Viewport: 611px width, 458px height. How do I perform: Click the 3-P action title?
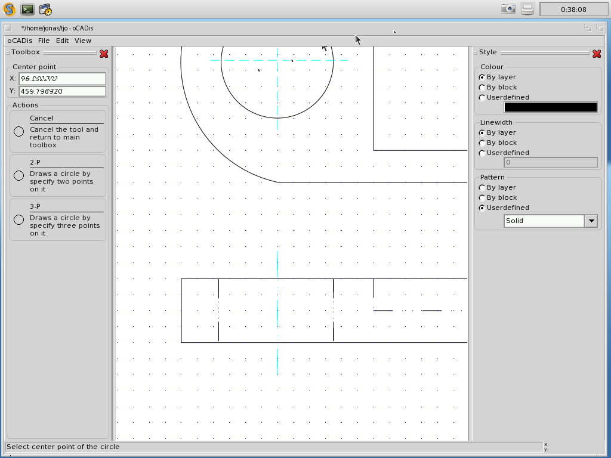pos(35,206)
